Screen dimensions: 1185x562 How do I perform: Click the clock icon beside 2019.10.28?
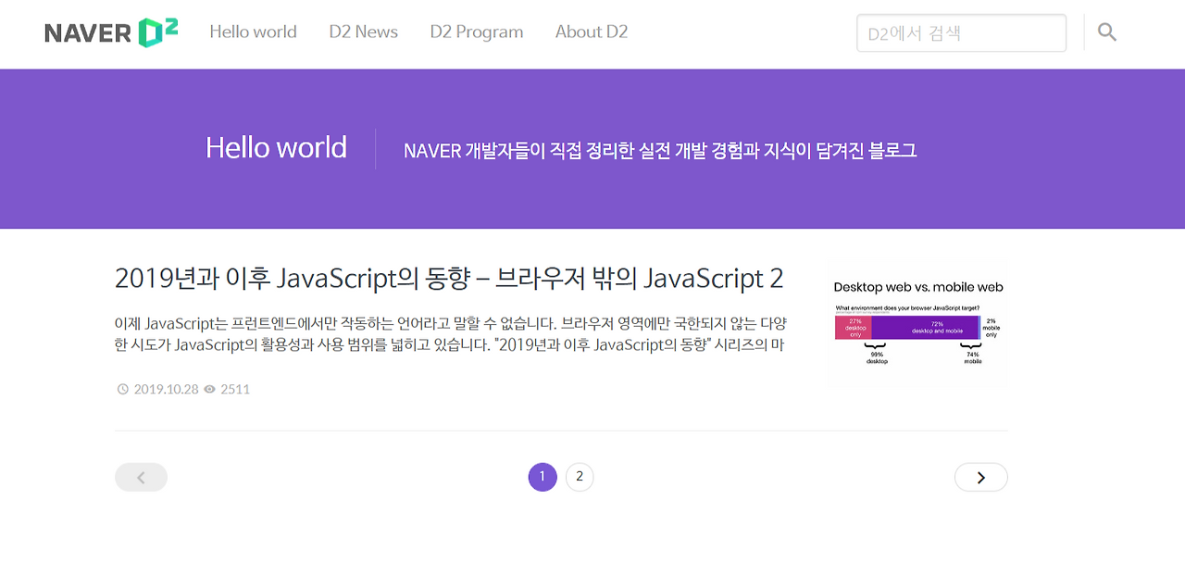point(123,389)
